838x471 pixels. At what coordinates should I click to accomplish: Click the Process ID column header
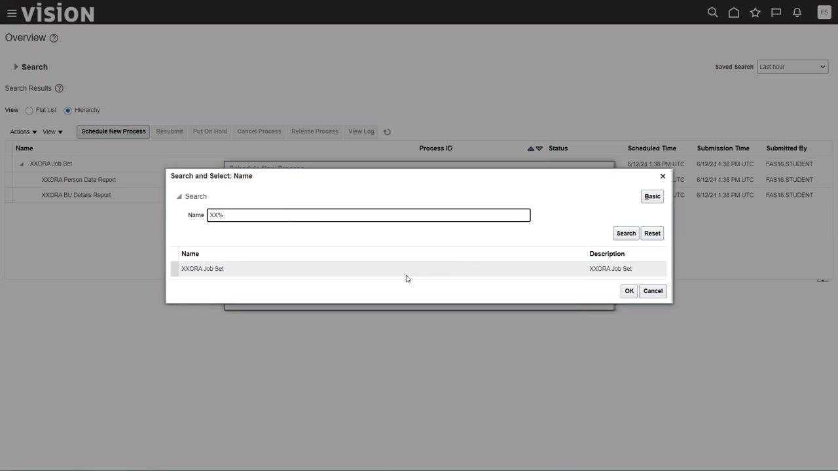tap(435, 148)
